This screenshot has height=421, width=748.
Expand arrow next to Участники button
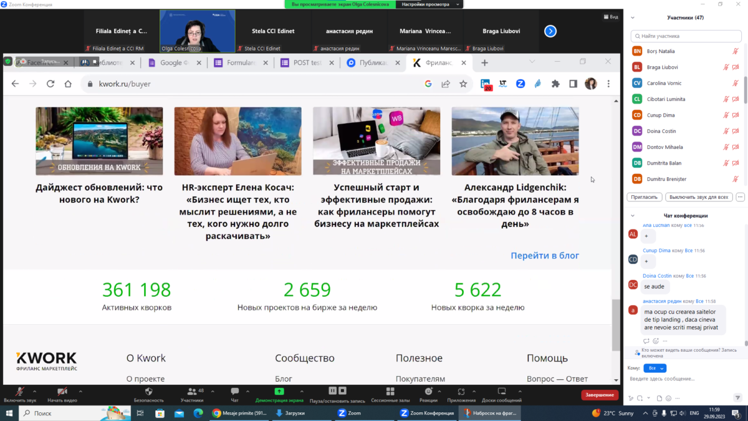[212, 391]
